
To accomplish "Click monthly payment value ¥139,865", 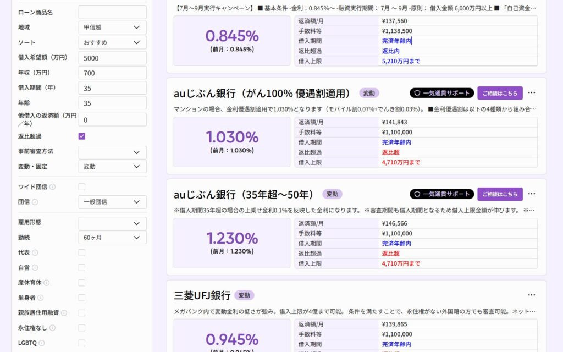I will point(394,324).
